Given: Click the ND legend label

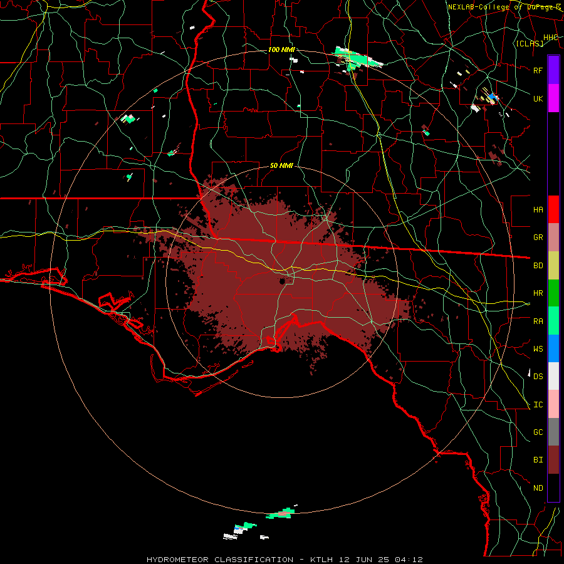Looking at the screenshot, I should (538, 488).
